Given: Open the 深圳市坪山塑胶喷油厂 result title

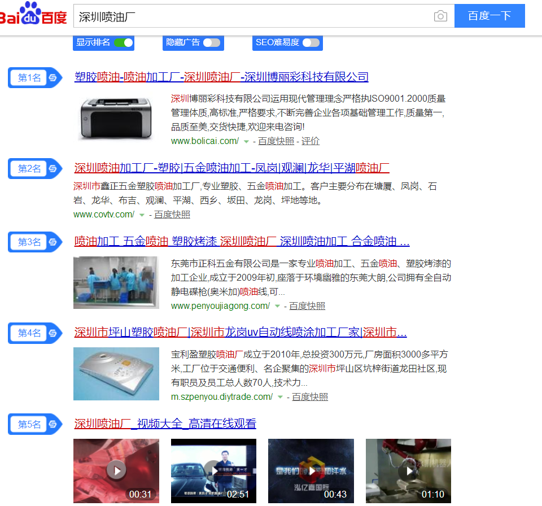Looking at the screenshot, I should click(241, 332).
